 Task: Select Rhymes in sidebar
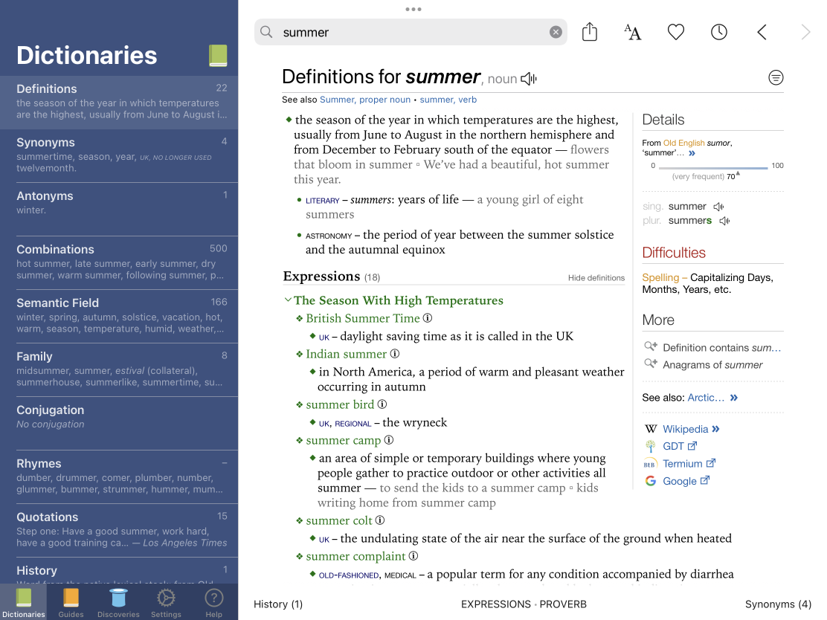[x=119, y=477]
